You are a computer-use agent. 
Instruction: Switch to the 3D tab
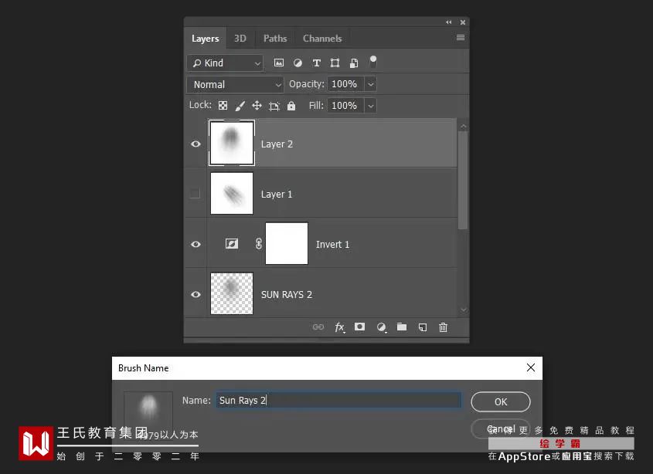240,39
